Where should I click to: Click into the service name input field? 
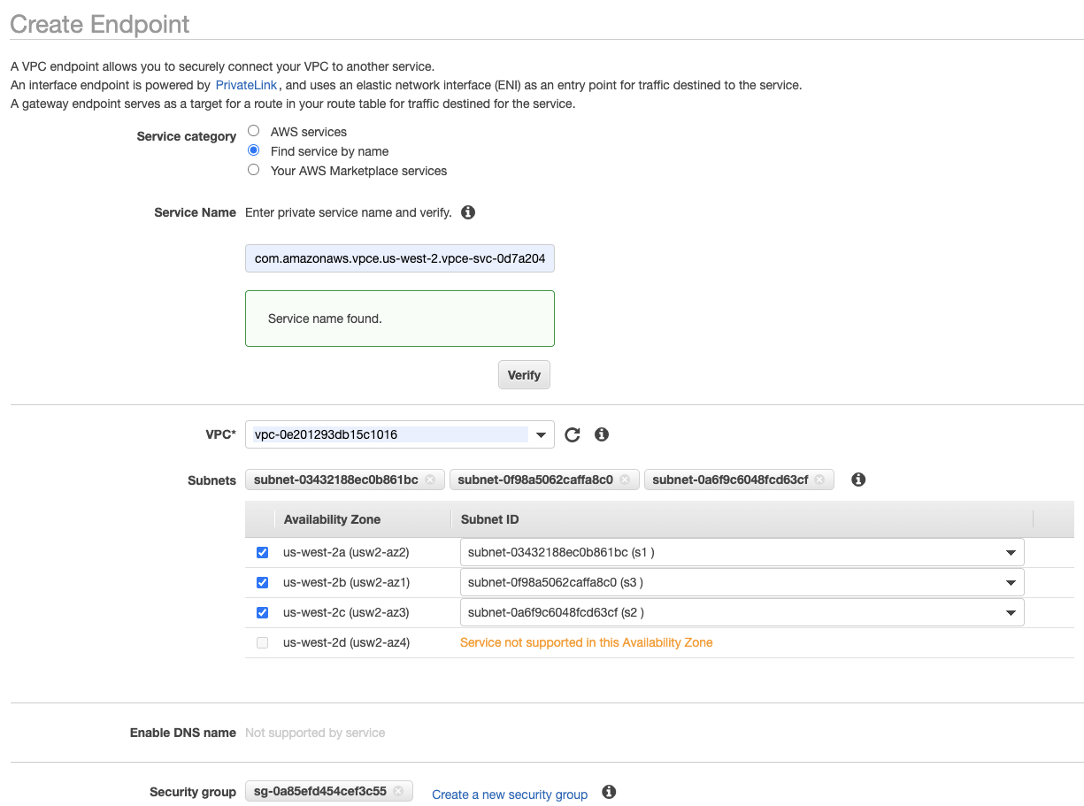[399, 258]
